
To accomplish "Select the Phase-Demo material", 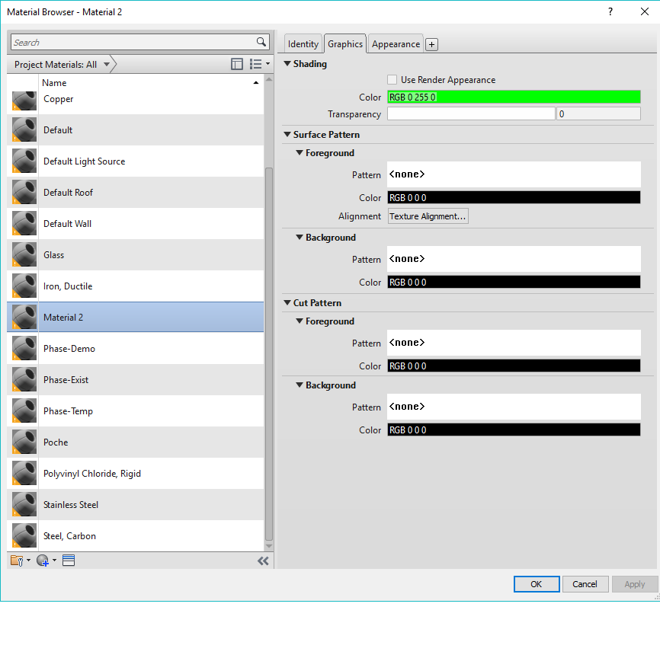I will [136, 348].
